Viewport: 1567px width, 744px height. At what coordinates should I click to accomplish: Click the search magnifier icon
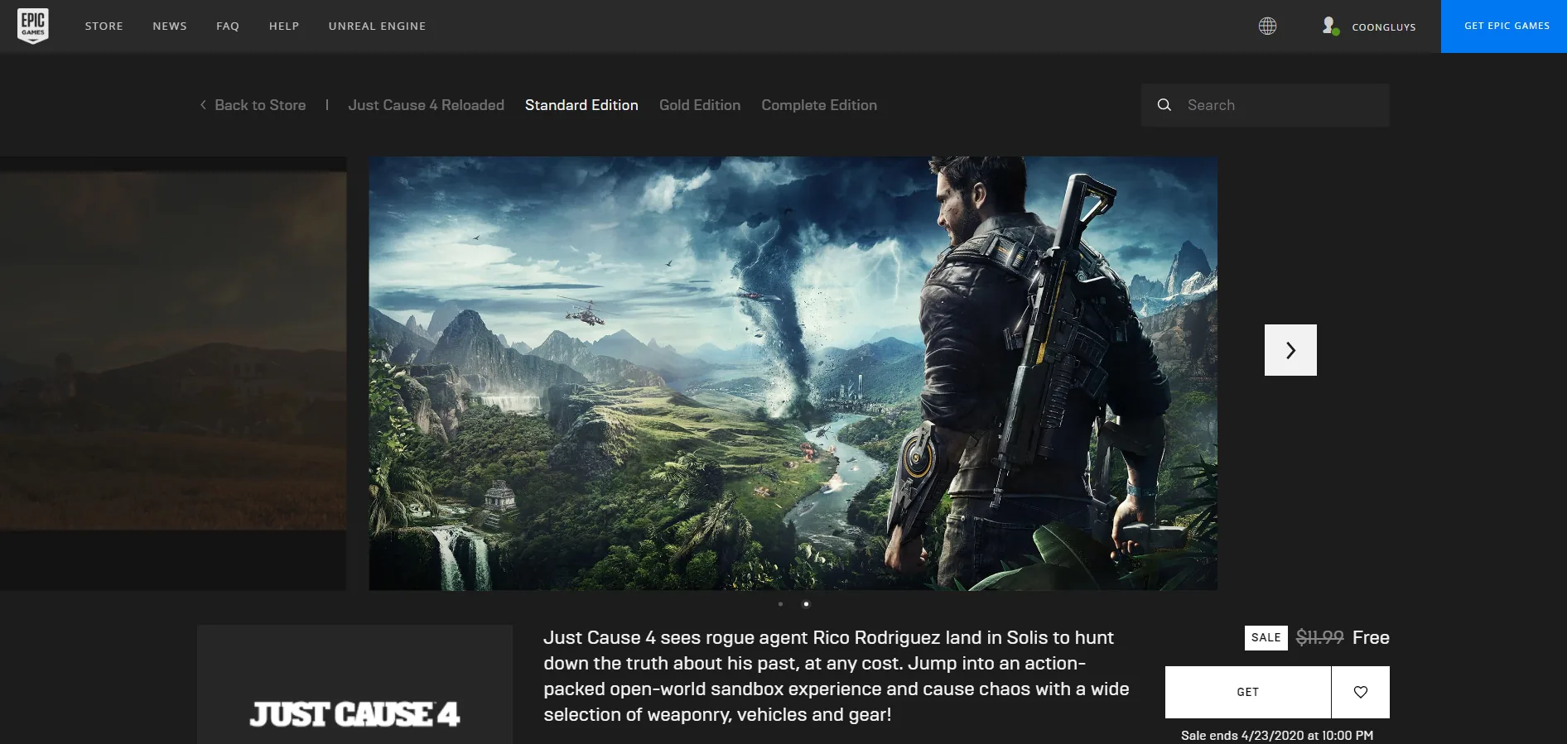point(1164,105)
